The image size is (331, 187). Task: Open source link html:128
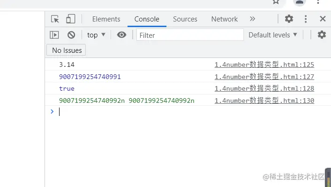coord(264,88)
